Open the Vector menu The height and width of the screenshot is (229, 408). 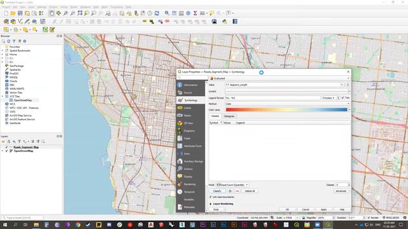coord(64,7)
